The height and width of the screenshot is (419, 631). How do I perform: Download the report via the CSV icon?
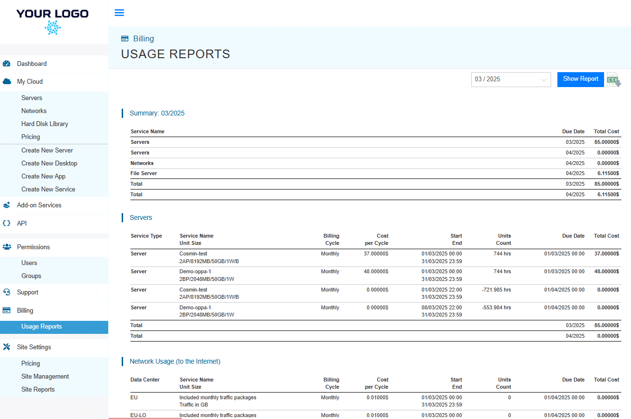pyautogui.click(x=613, y=79)
